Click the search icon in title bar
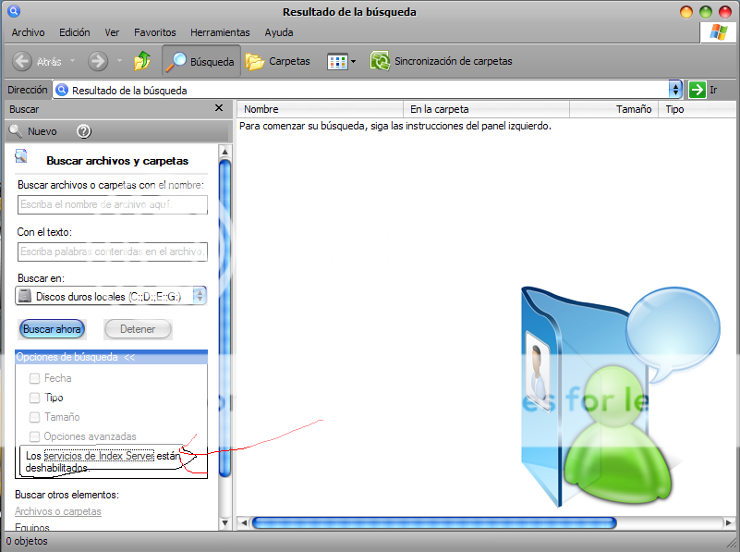Viewport: 740px width, 552px height. pyautogui.click(x=14, y=11)
